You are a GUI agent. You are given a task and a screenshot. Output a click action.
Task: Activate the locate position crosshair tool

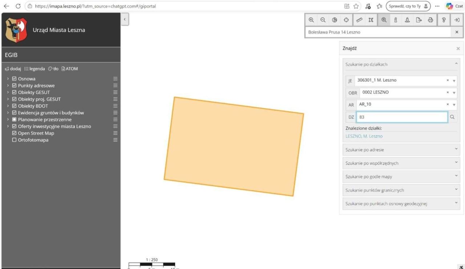click(x=346, y=20)
